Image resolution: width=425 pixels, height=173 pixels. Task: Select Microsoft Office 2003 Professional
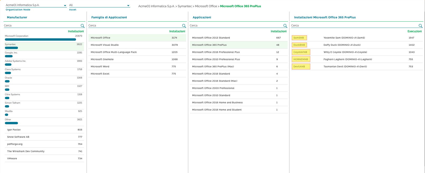tap(239, 88)
